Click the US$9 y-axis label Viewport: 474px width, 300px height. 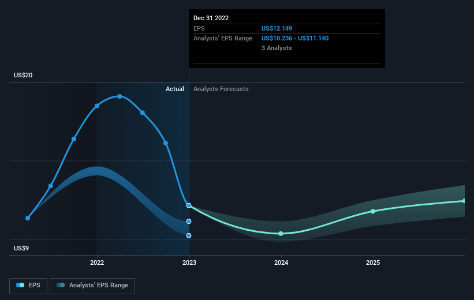(x=21, y=248)
